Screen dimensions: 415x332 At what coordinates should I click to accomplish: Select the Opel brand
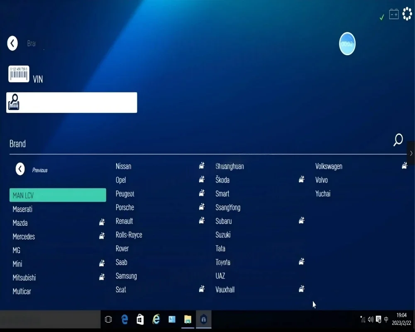tap(121, 180)
